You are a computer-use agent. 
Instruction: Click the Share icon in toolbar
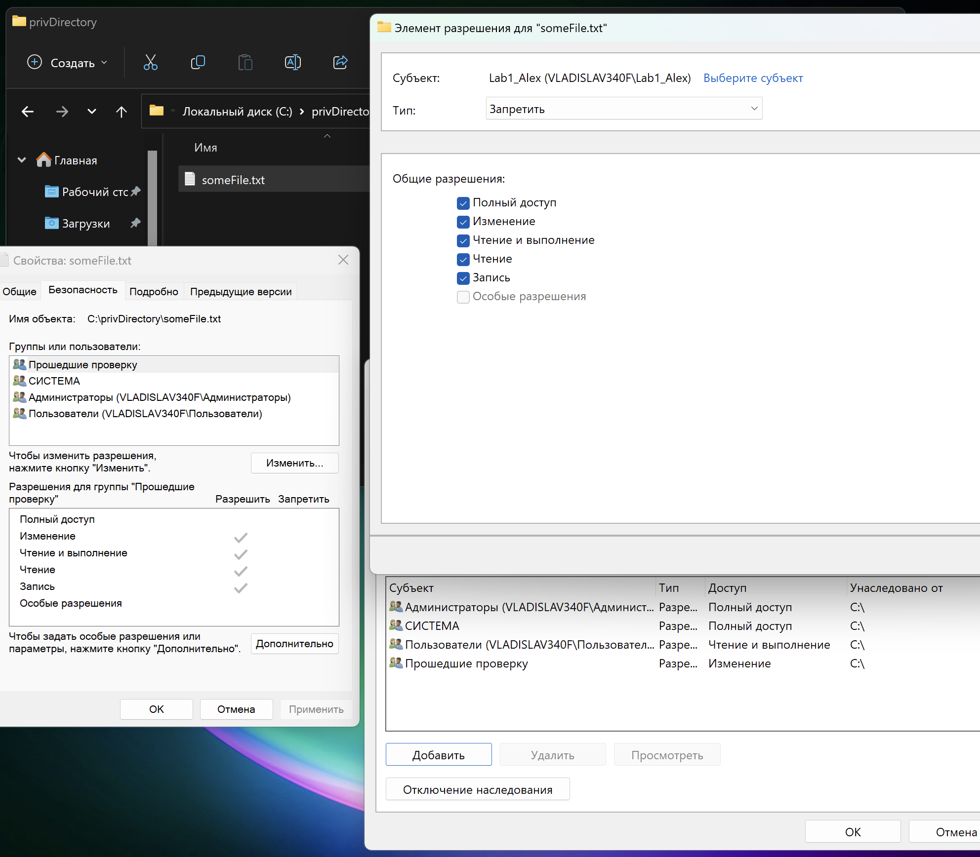[340, 63]
